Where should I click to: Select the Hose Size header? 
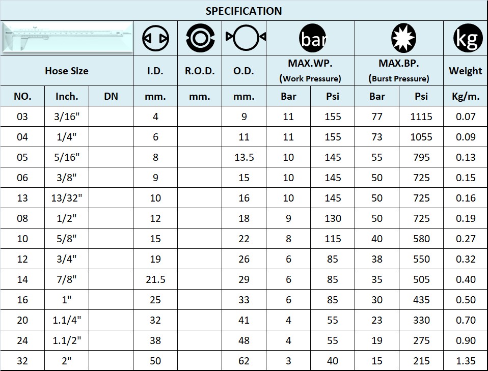pos(67,71)
